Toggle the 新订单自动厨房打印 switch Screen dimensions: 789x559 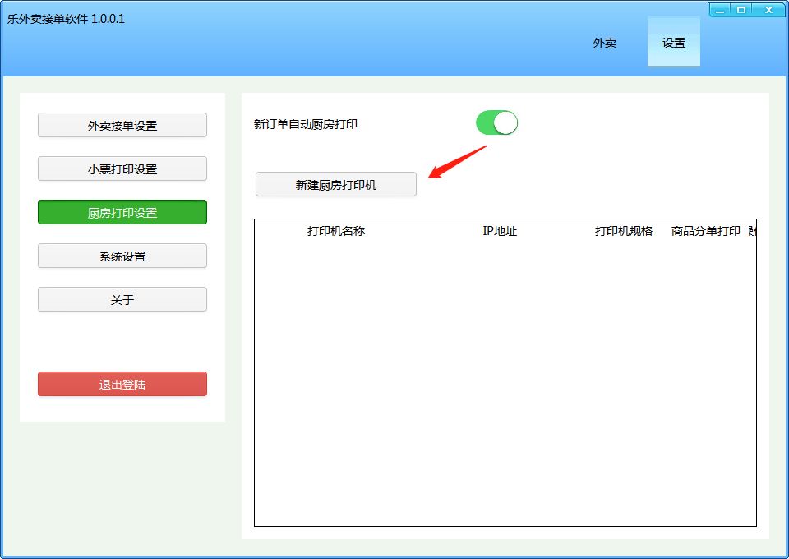click(x=496, y=123)
